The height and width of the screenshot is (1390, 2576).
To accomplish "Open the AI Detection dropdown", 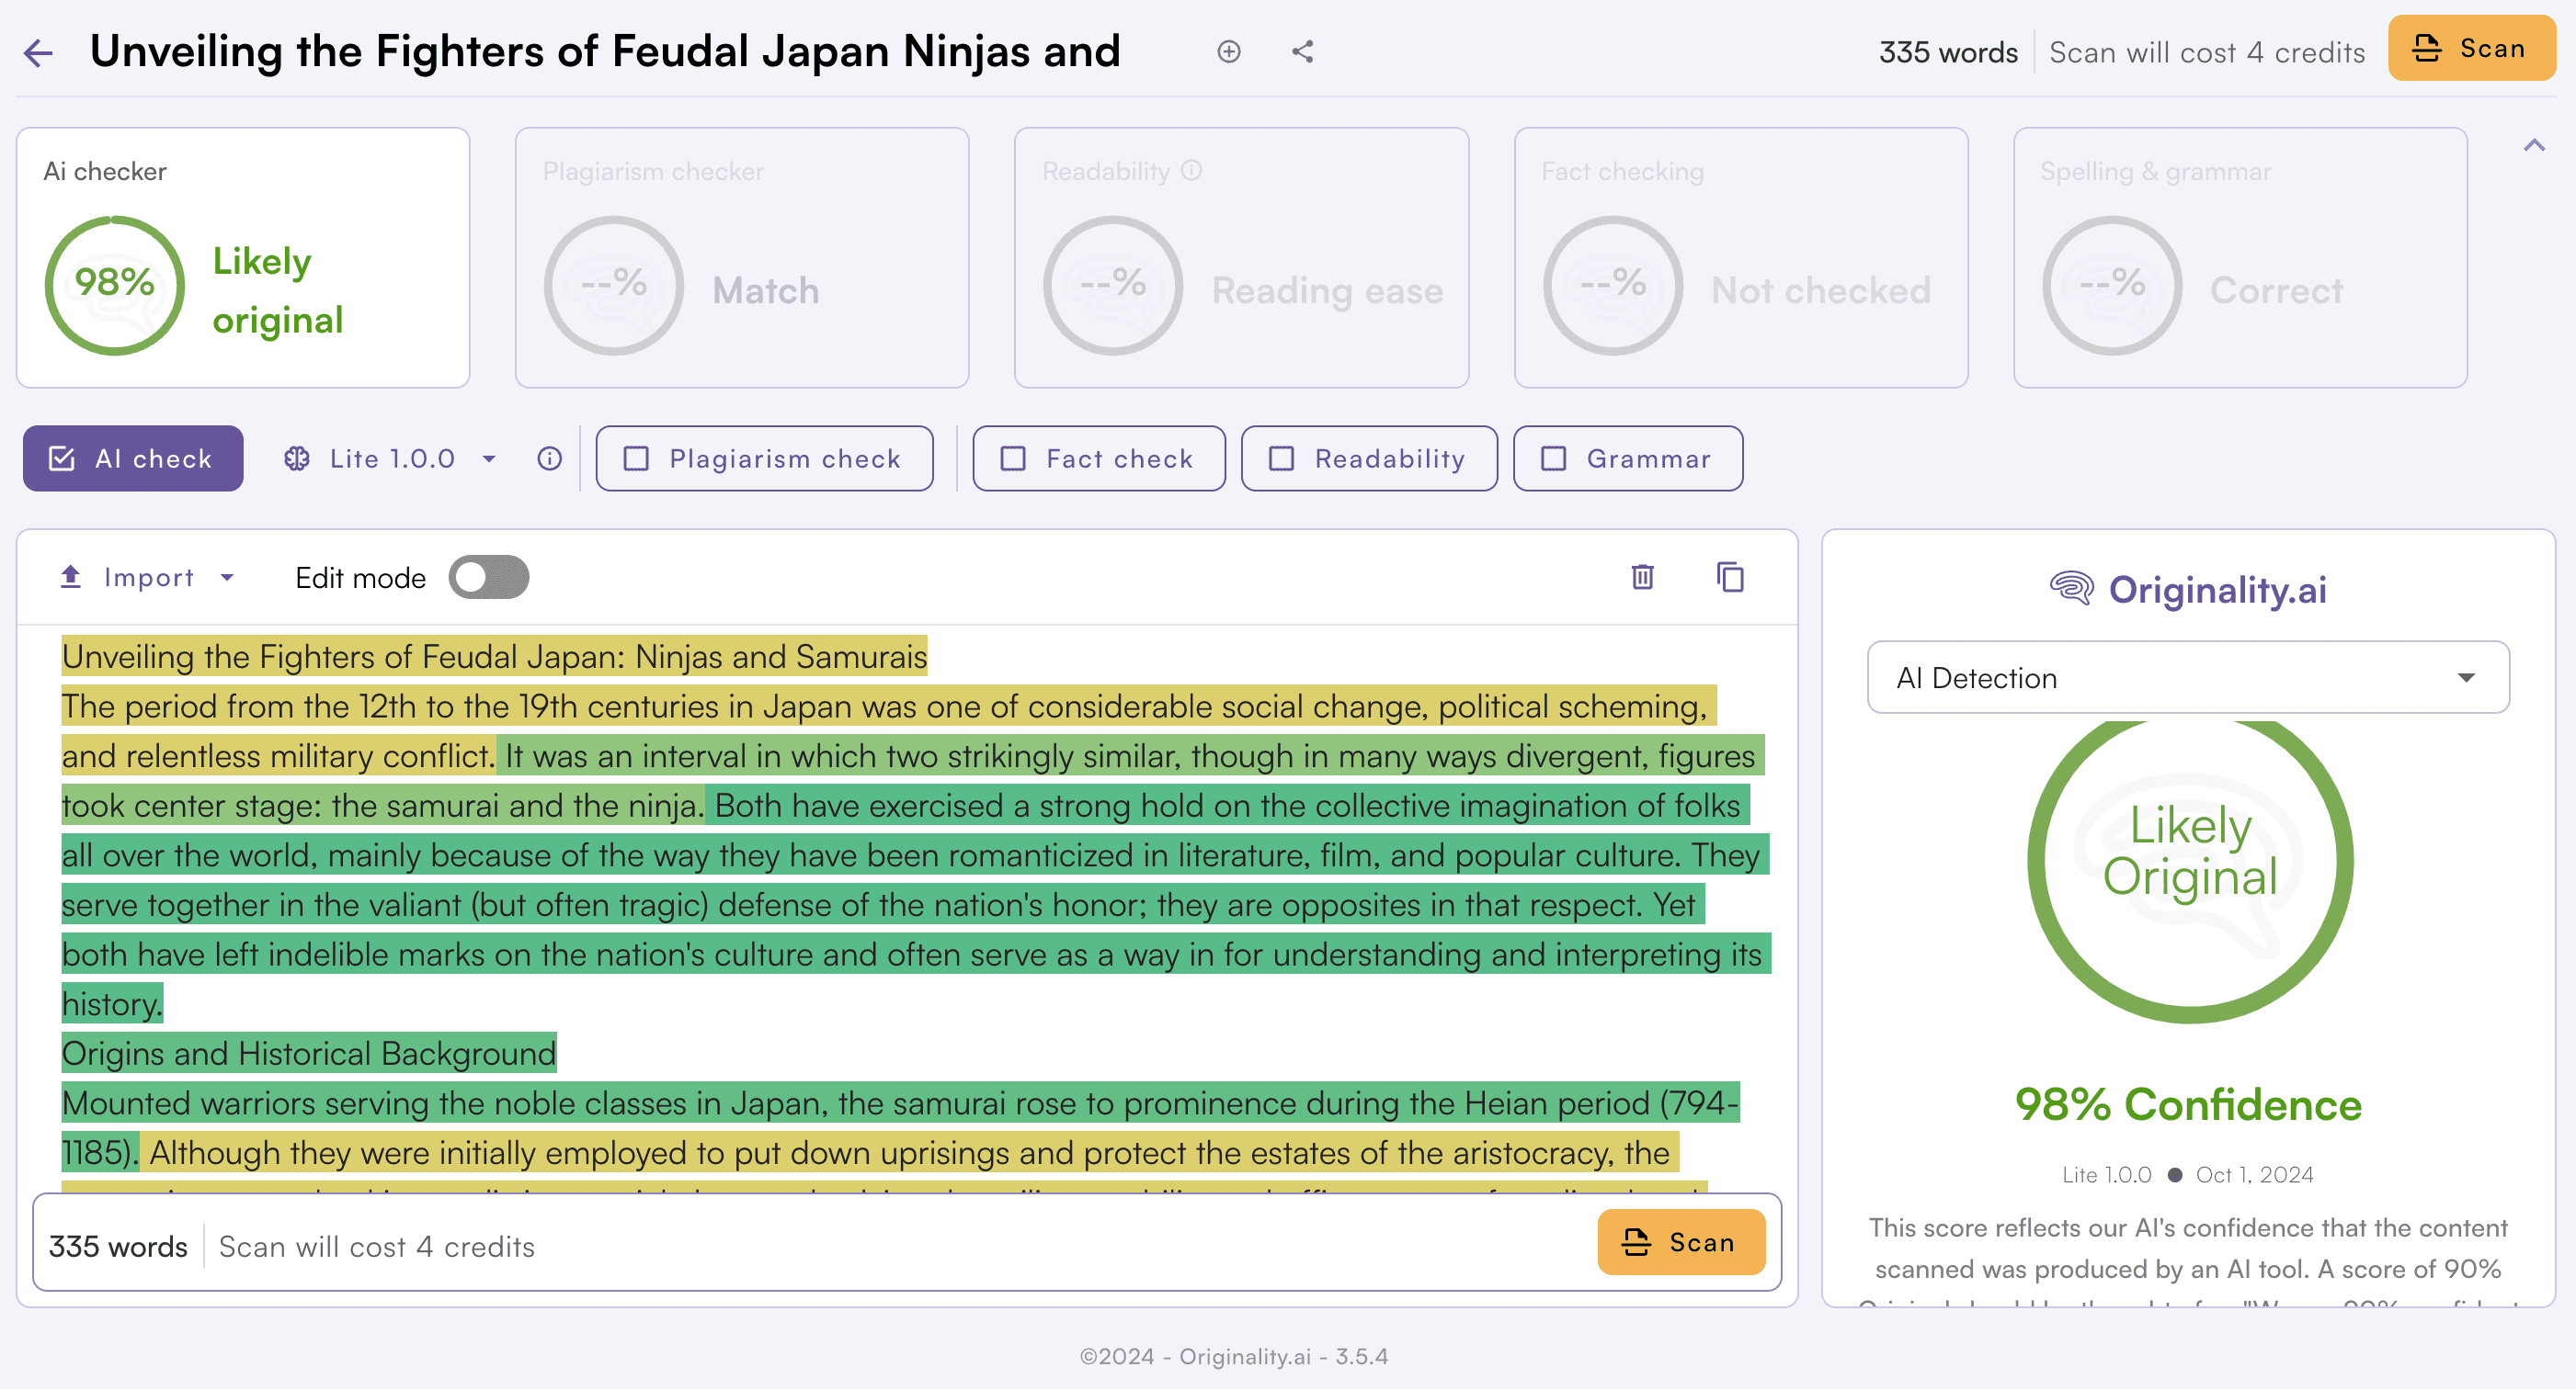I will [x=2187, y=677].
